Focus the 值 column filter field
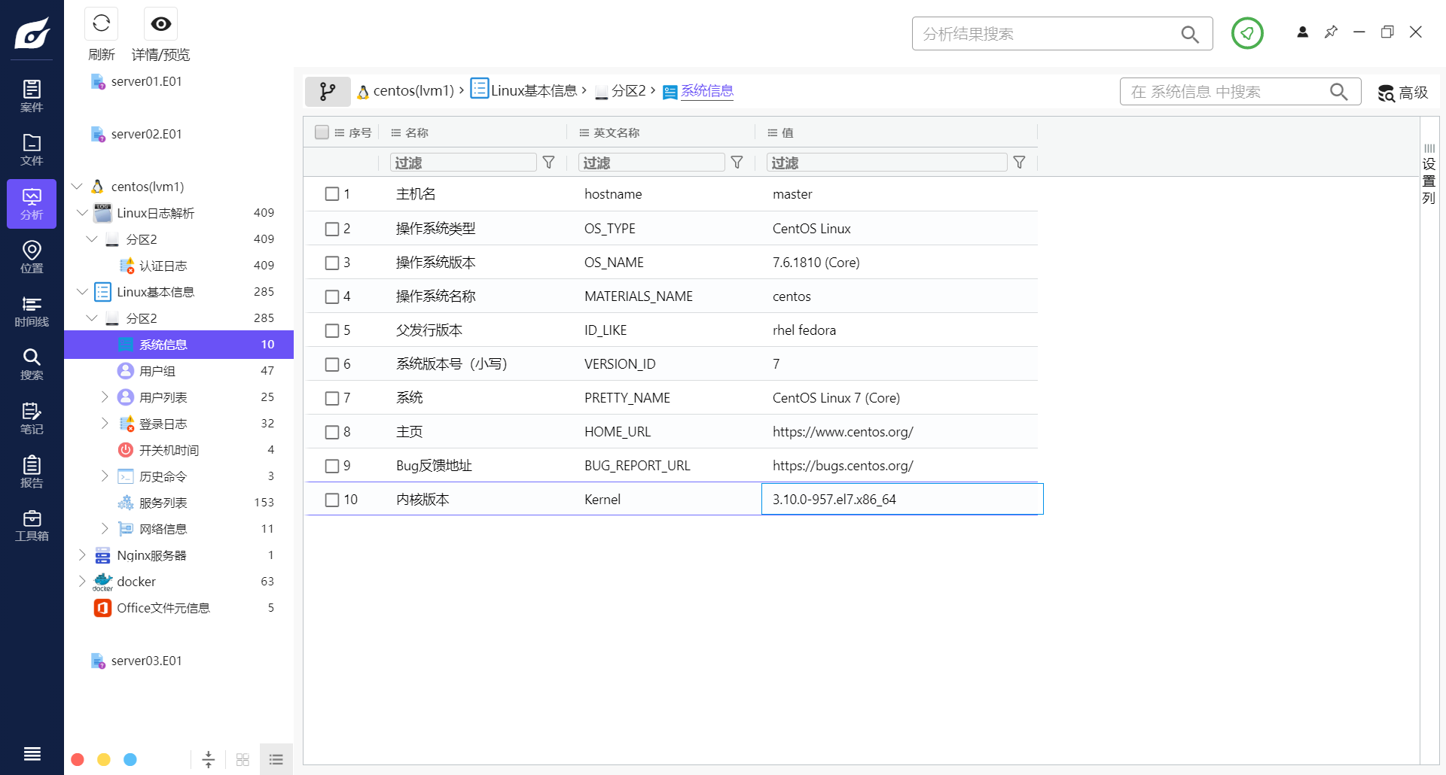This screenshot has height=775, width=1446. coord(886,163)
